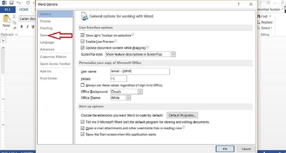Image resolution: width=286 pixels, height=153 pixels.
Task: Click the Save icon in quick access toolbar
Action: [11, 3]
